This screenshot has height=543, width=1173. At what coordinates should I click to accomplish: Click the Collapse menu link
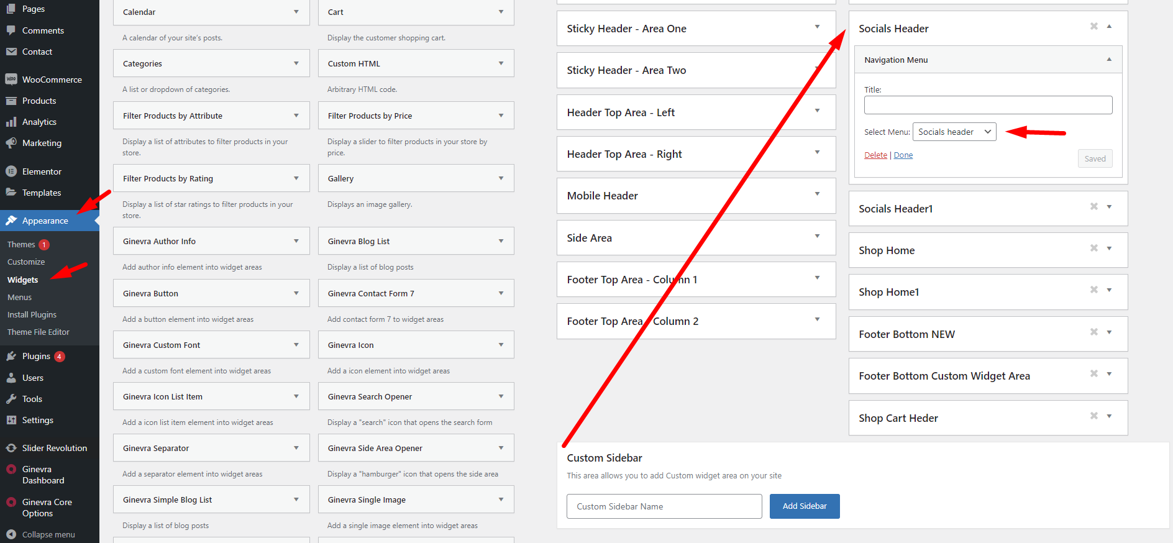click(x=48, y=534)
